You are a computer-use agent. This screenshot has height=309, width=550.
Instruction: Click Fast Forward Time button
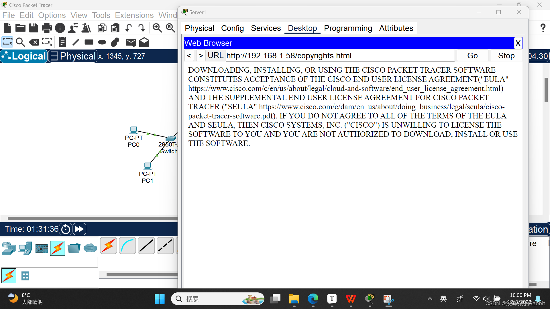click(x=79, y=229)
